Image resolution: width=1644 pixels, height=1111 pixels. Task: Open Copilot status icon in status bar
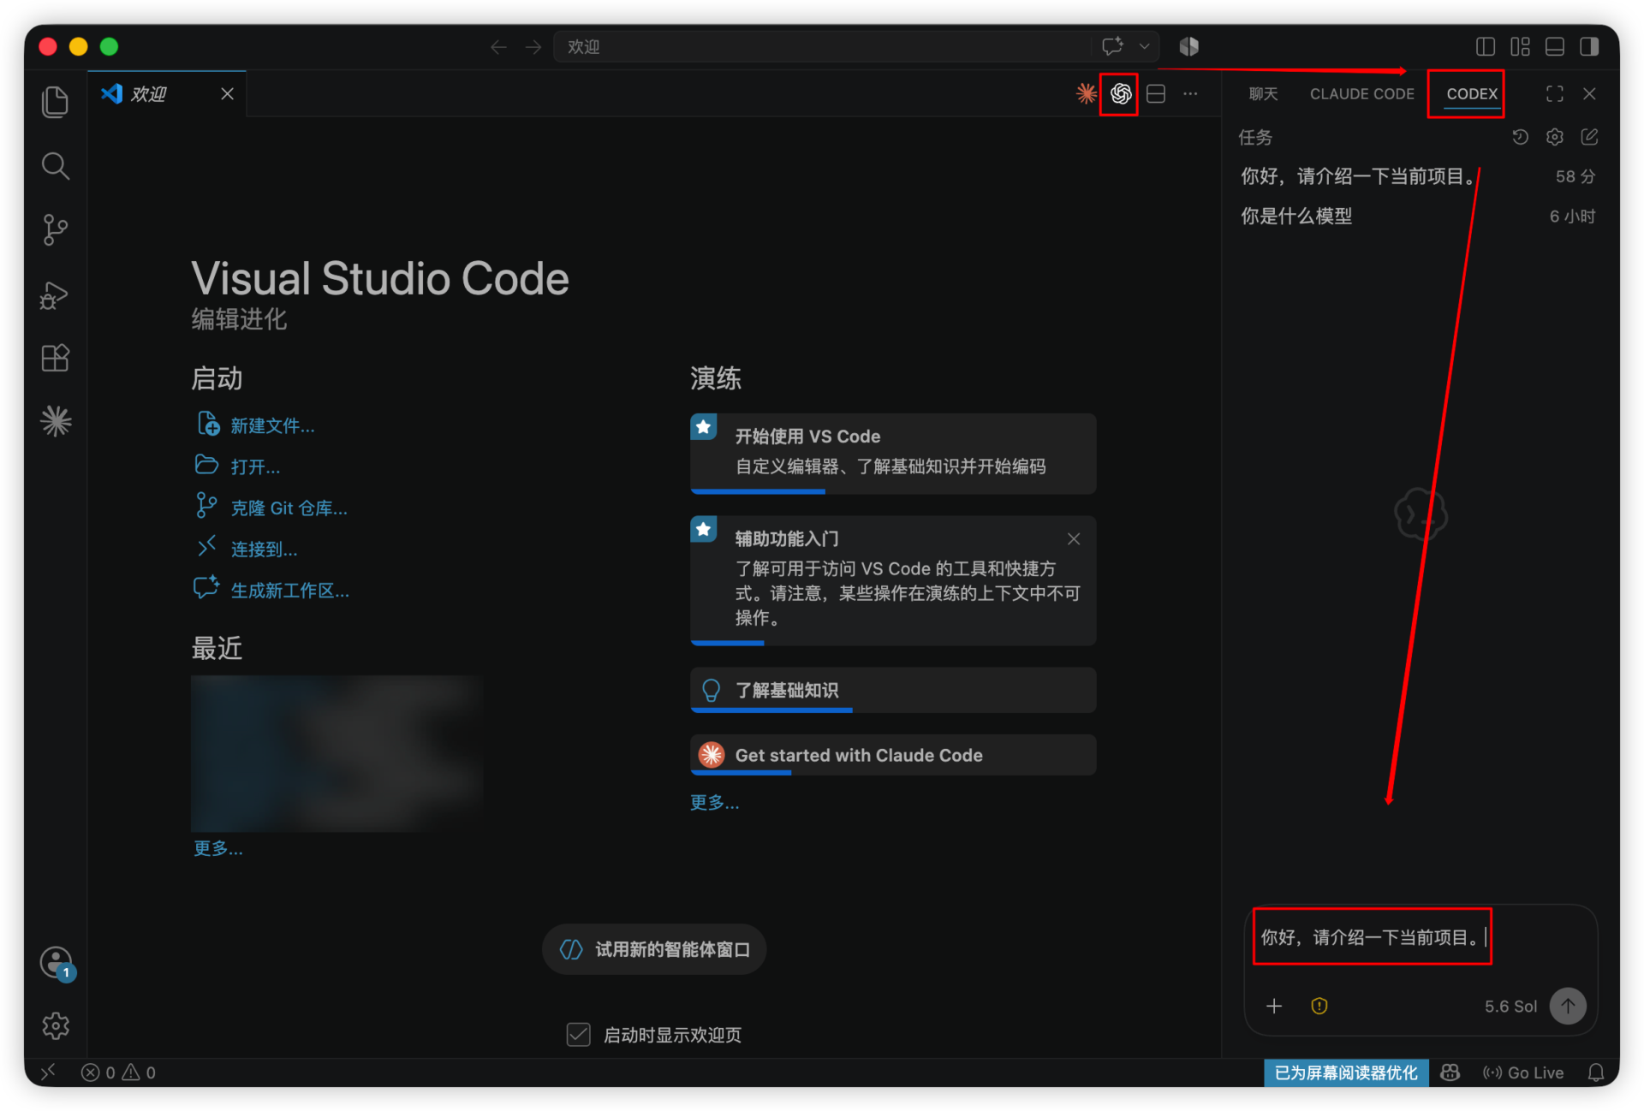tap(1450, 1072)
